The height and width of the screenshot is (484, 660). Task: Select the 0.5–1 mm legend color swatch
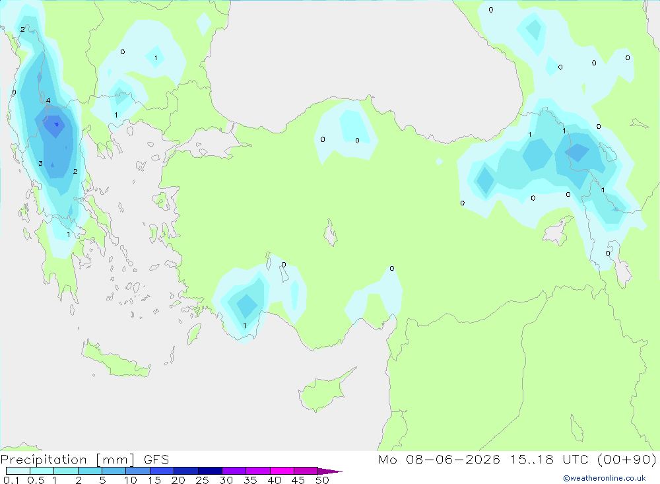click(x=42, y=471)
